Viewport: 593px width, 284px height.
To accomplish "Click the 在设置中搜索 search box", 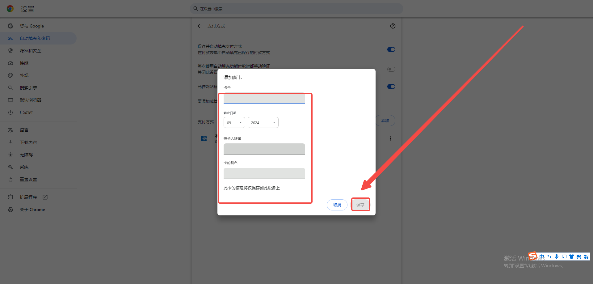I will 296,9.
